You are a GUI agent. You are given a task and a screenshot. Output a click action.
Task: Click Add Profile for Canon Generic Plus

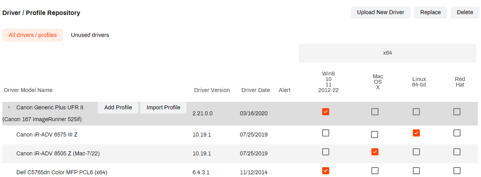[118, 107]
